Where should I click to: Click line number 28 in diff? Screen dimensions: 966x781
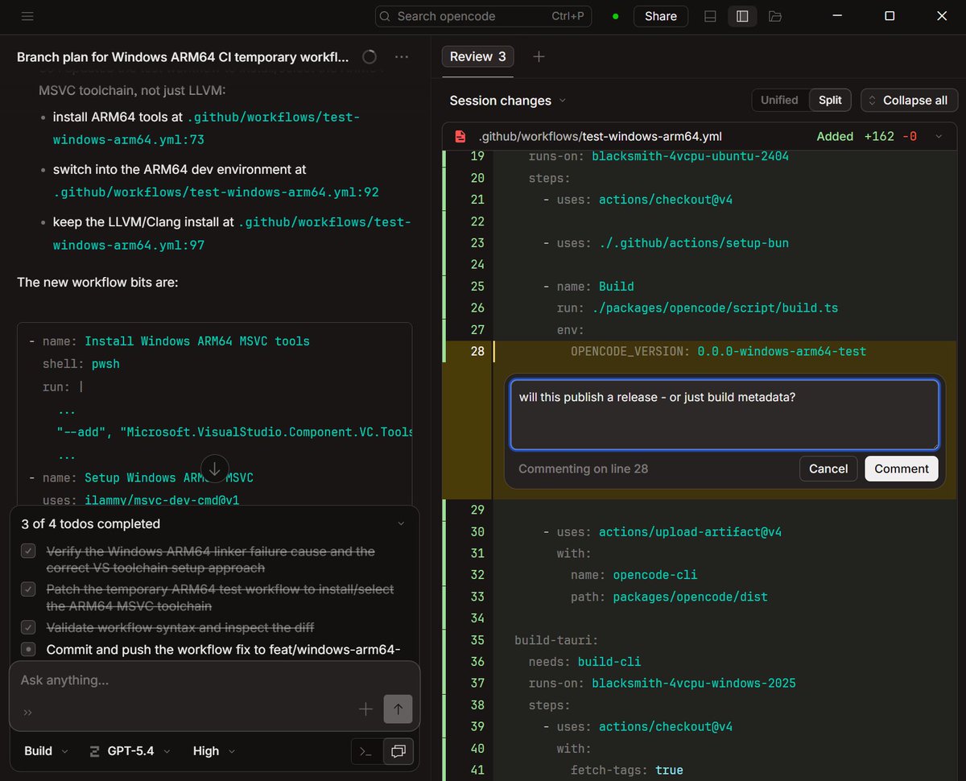(477, 351)
